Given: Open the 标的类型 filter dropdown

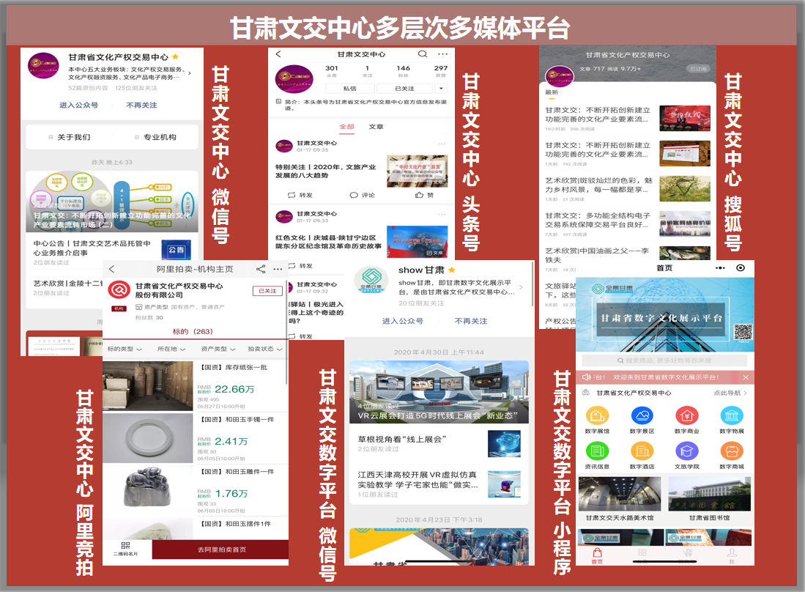Looking at the screenshot, I should pyautogui.click(x=125, y=349).
